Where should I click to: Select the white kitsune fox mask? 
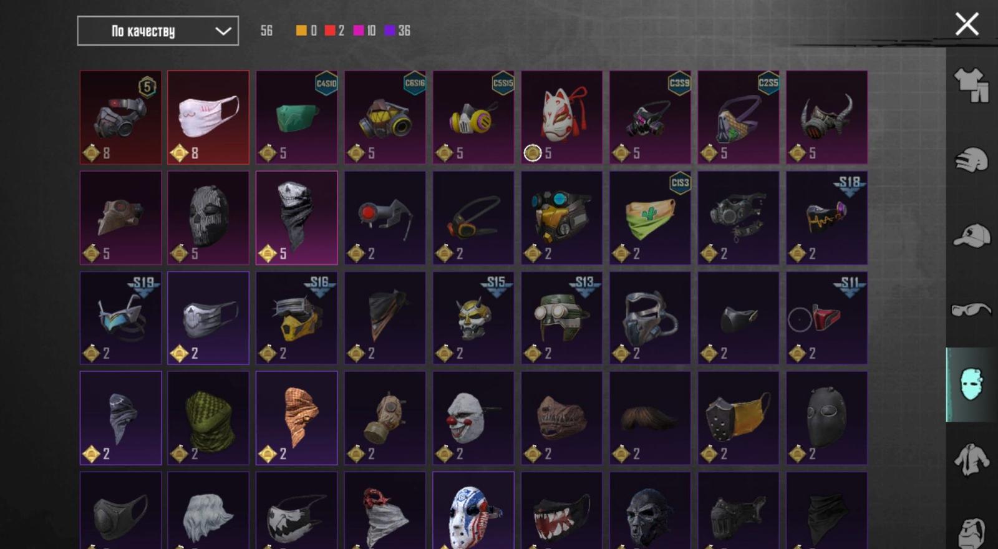[561, 117]
